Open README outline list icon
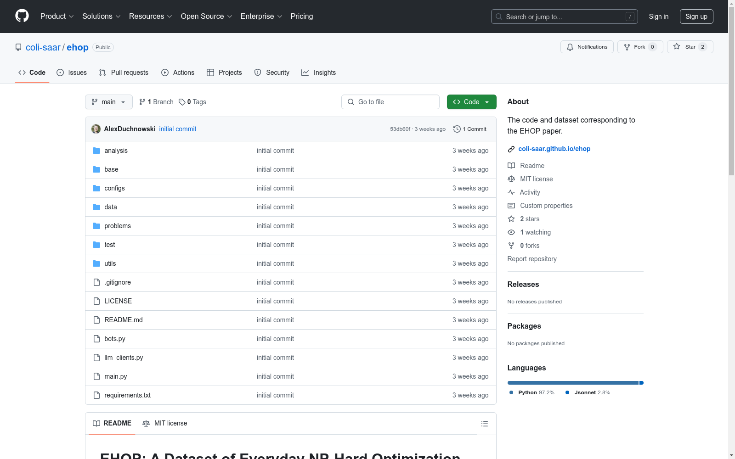This screenshot has height=459, width=735. tap(484, 424)
